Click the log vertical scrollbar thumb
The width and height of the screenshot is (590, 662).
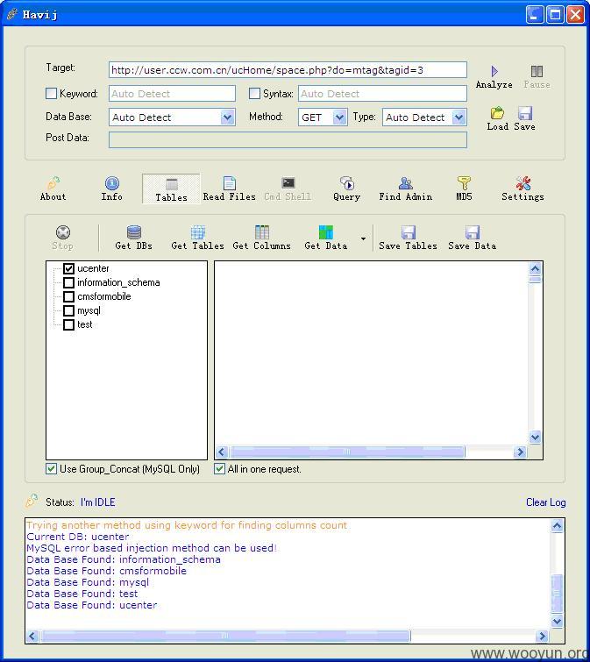pos(557,593)
